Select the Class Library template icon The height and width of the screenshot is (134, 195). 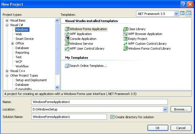click(x=125, y=29)
